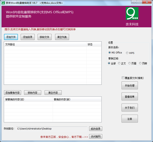Select the WPS radio option
This screenshot has height=142, width=153.
[127, 53]
